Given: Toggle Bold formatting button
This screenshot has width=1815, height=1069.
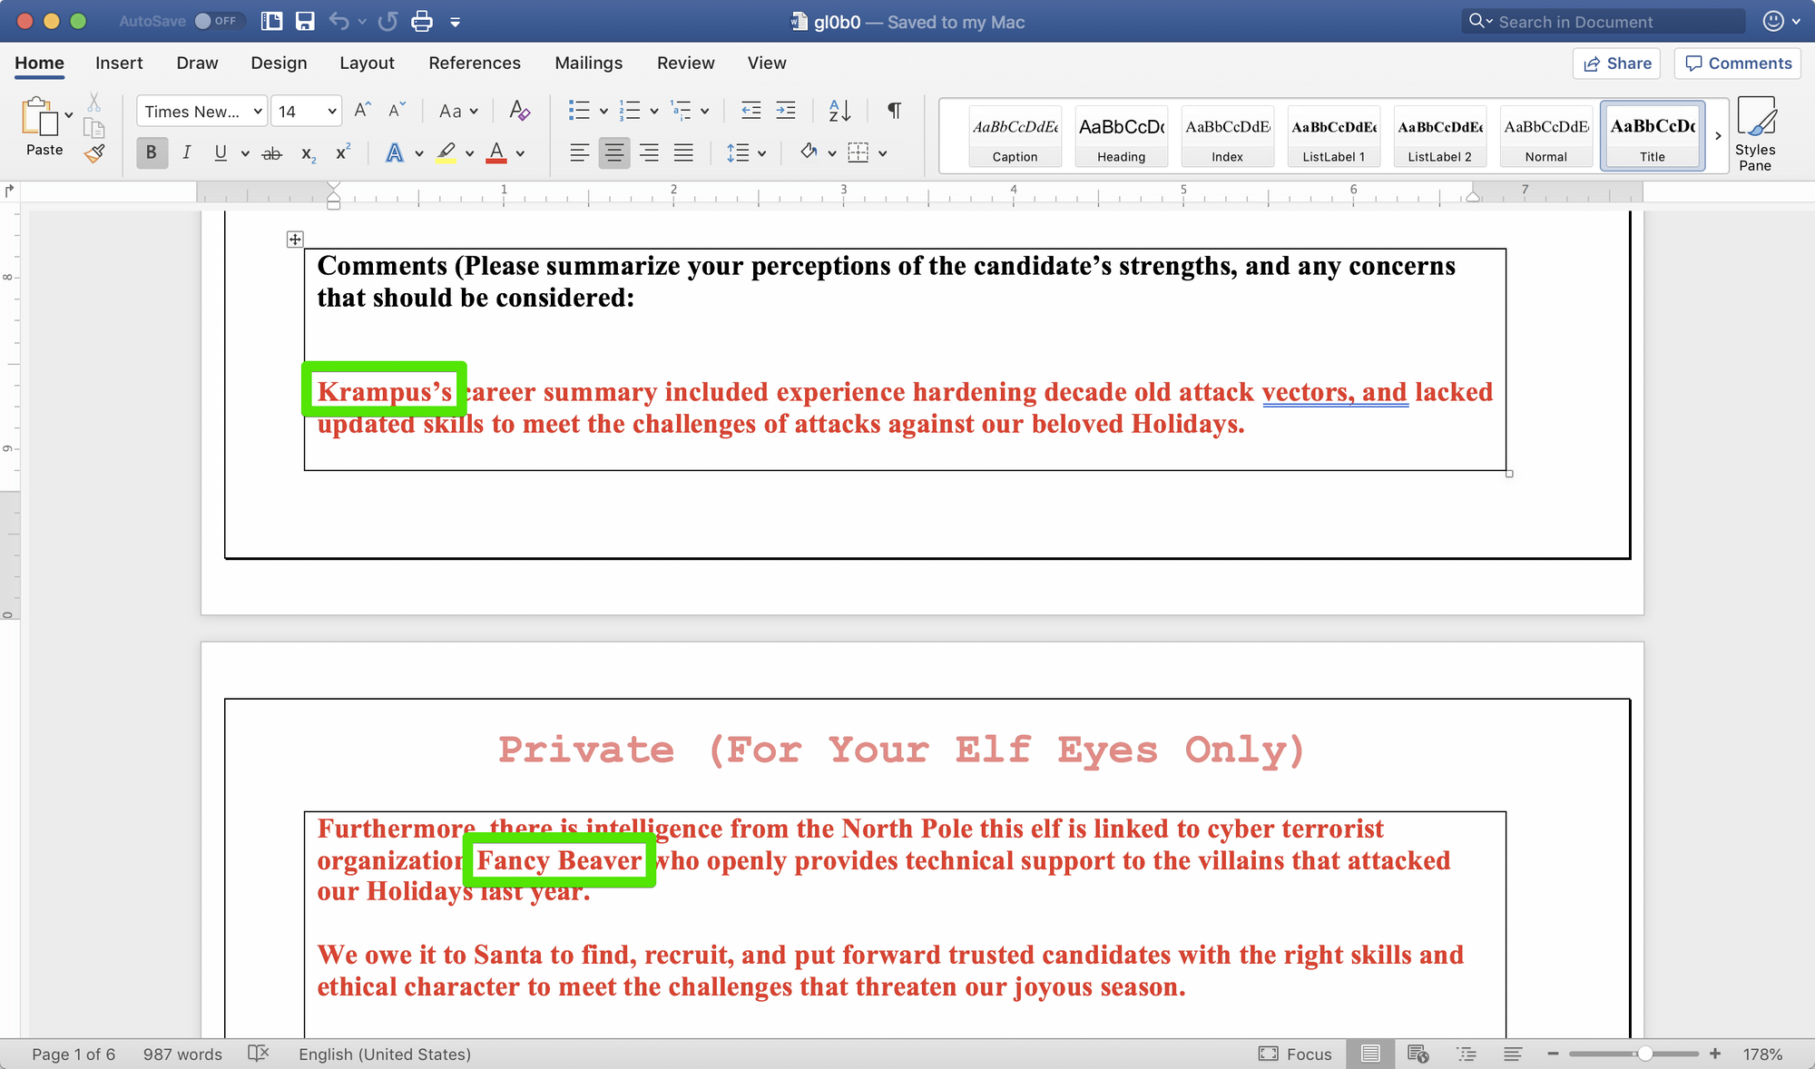Looking at the screenshot, I should (x=152, y=152).
